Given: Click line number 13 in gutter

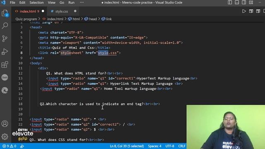Looking at the screenshot, I should coord(20,78).
